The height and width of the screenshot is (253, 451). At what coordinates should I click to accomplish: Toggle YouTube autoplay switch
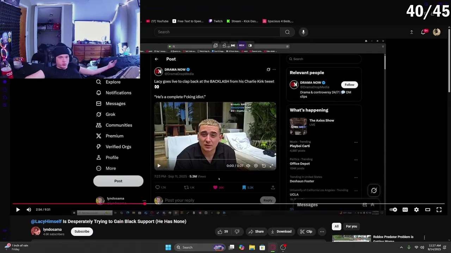coord(393,210)
